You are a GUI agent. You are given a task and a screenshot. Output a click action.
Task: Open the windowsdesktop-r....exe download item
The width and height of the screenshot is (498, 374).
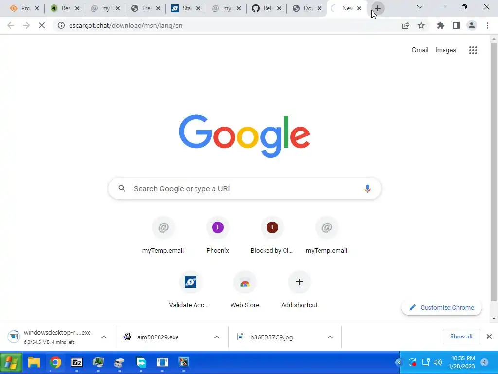pos(57,337)
